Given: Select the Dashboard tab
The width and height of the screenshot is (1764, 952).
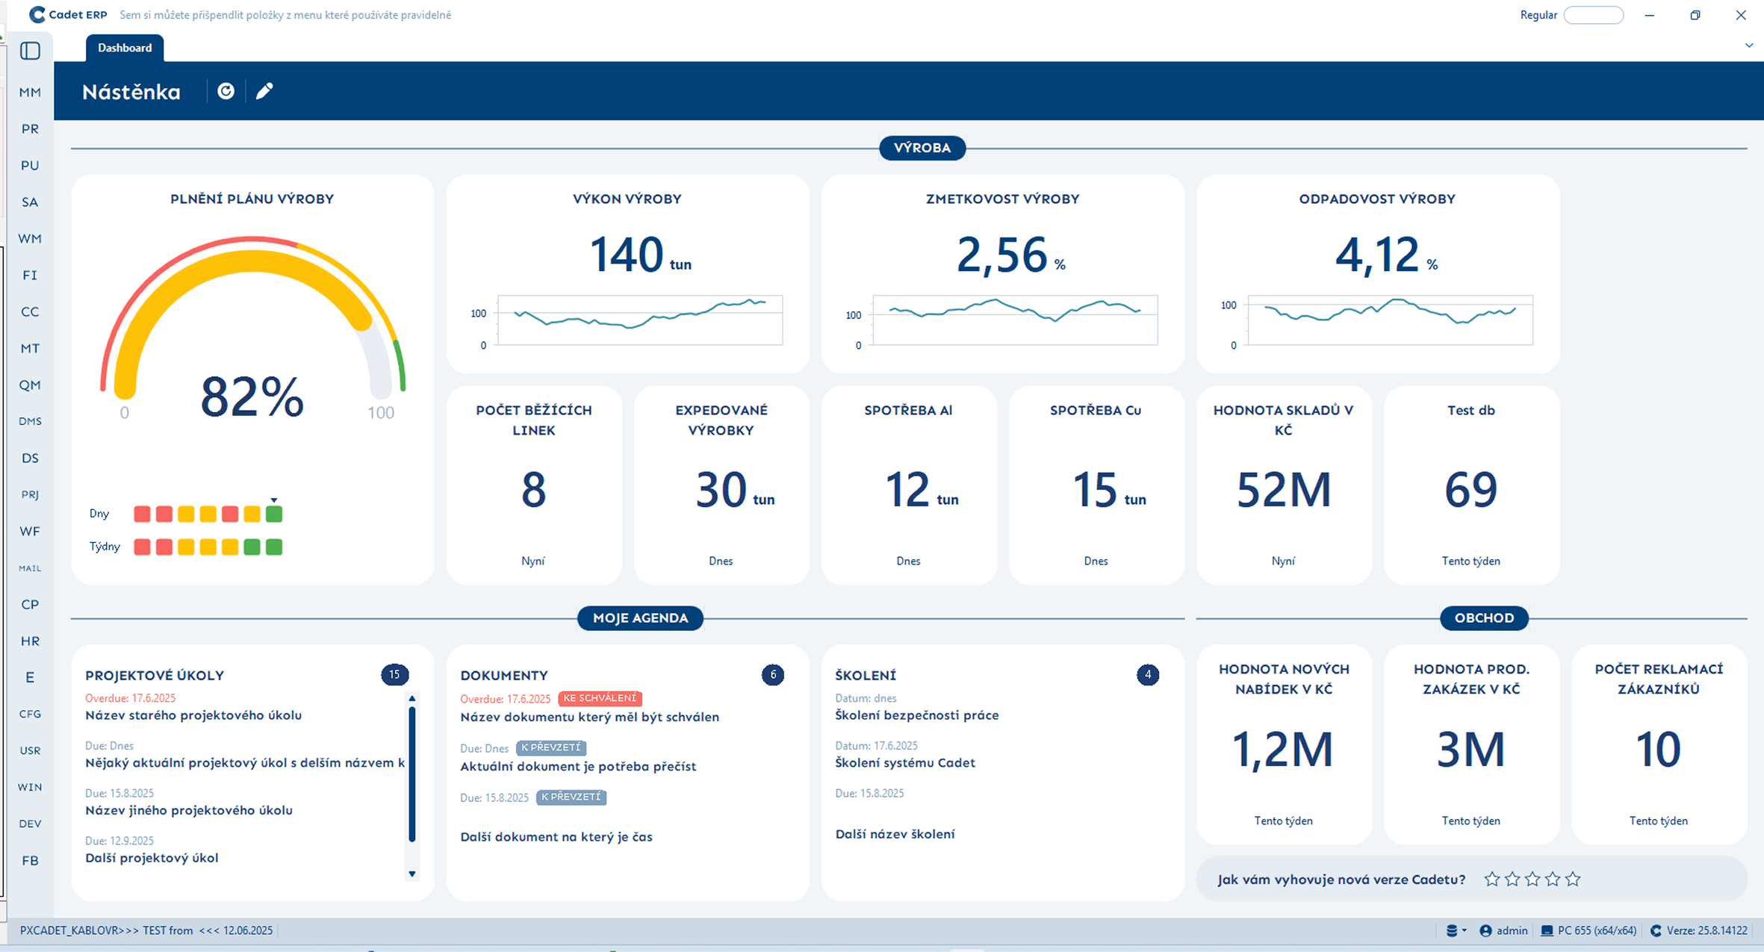Looking at the screenshot, I should click(x=125, y=48).
